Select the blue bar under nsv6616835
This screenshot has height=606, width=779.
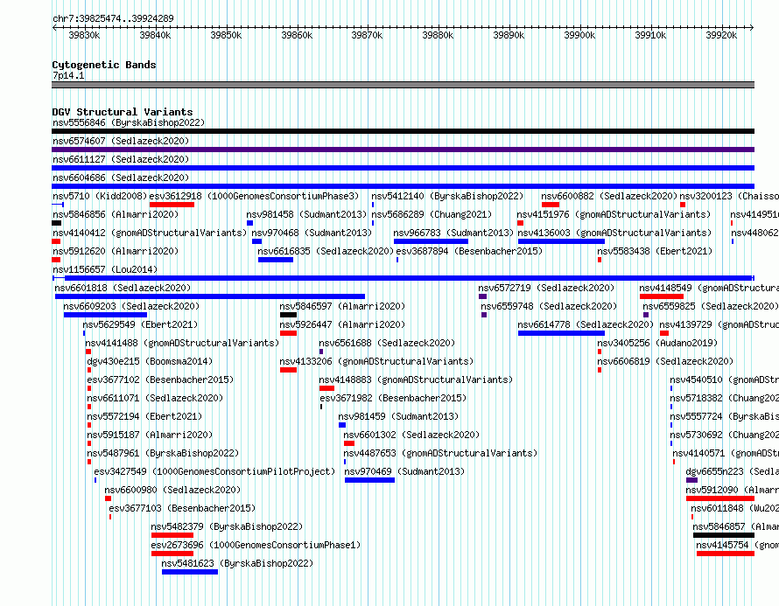[276, 260]
